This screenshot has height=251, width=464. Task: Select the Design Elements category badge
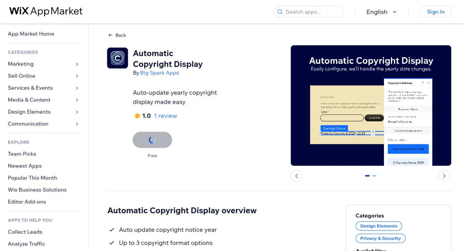379,226
